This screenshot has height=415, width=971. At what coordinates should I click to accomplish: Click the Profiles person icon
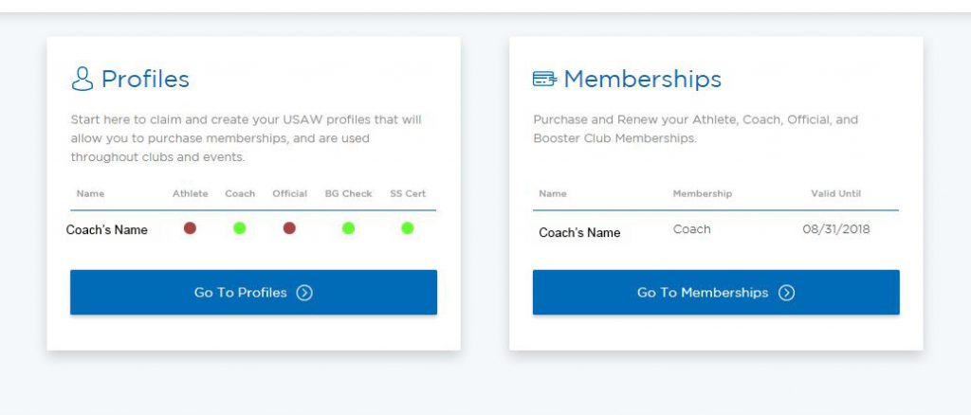point(82,79)
